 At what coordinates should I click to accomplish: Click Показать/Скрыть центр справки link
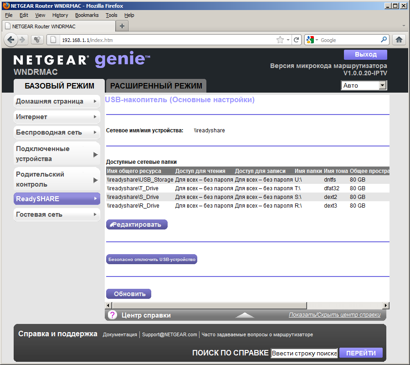click(x=334, y=314)
